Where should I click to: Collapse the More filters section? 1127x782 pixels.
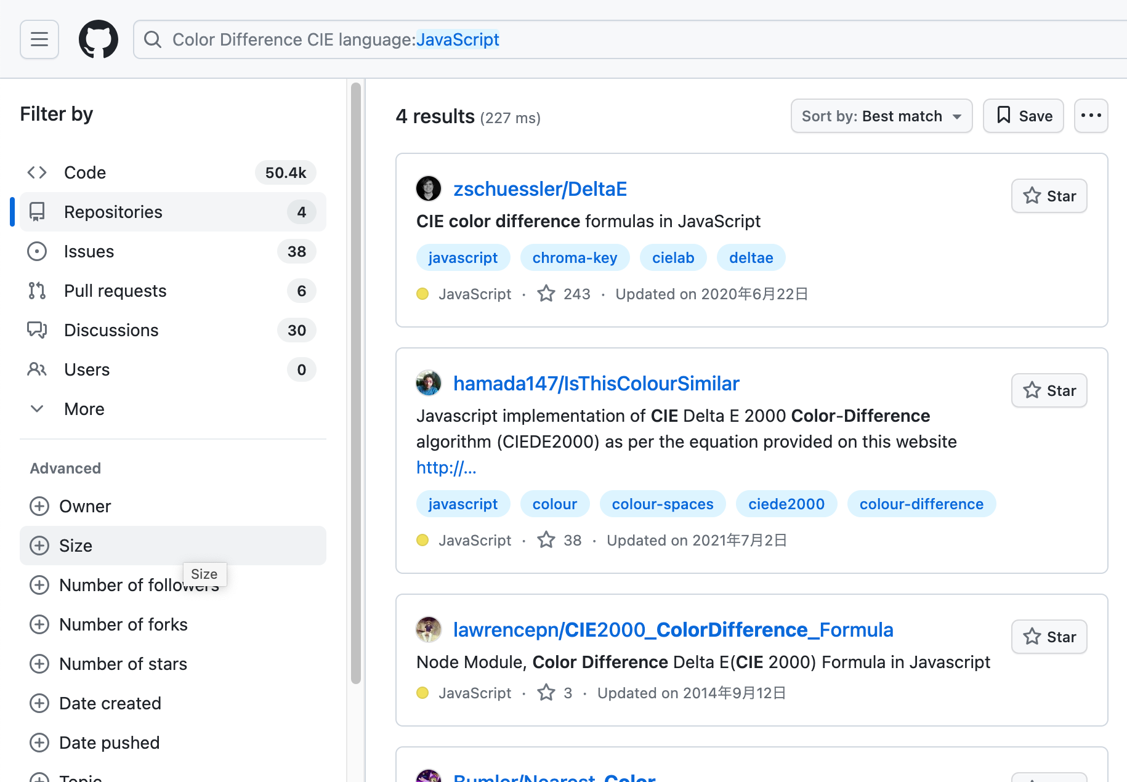(37, 408)
